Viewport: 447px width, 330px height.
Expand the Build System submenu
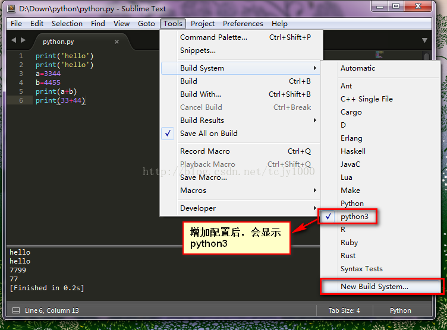tap(241, 68)
